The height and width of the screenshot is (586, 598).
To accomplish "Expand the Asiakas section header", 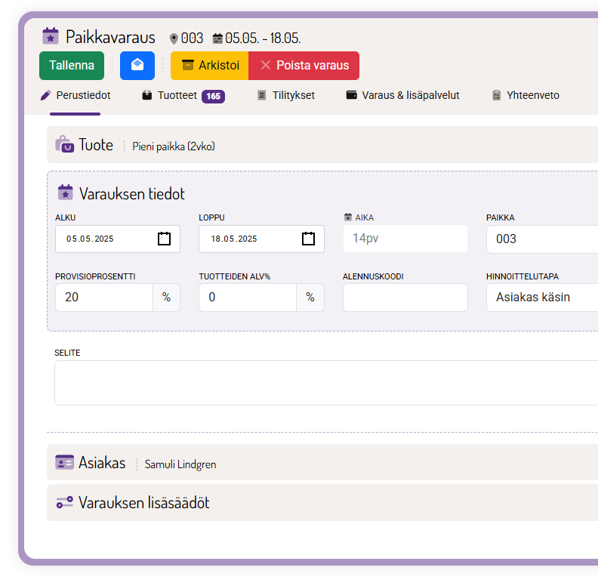I will tap(102, 463).
